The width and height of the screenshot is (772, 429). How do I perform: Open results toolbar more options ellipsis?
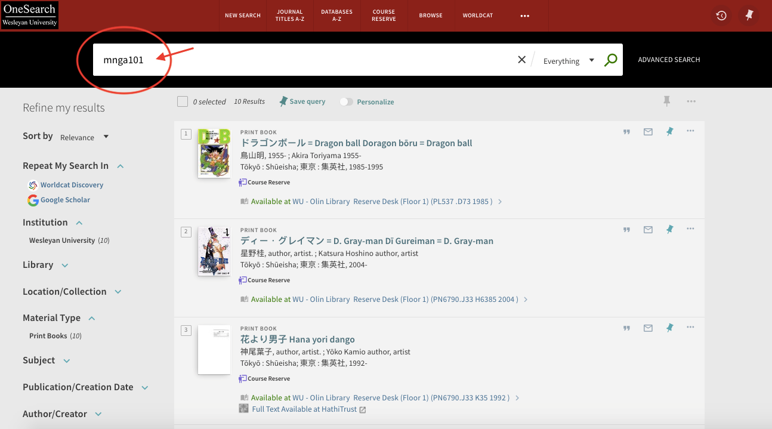[691, 101]
